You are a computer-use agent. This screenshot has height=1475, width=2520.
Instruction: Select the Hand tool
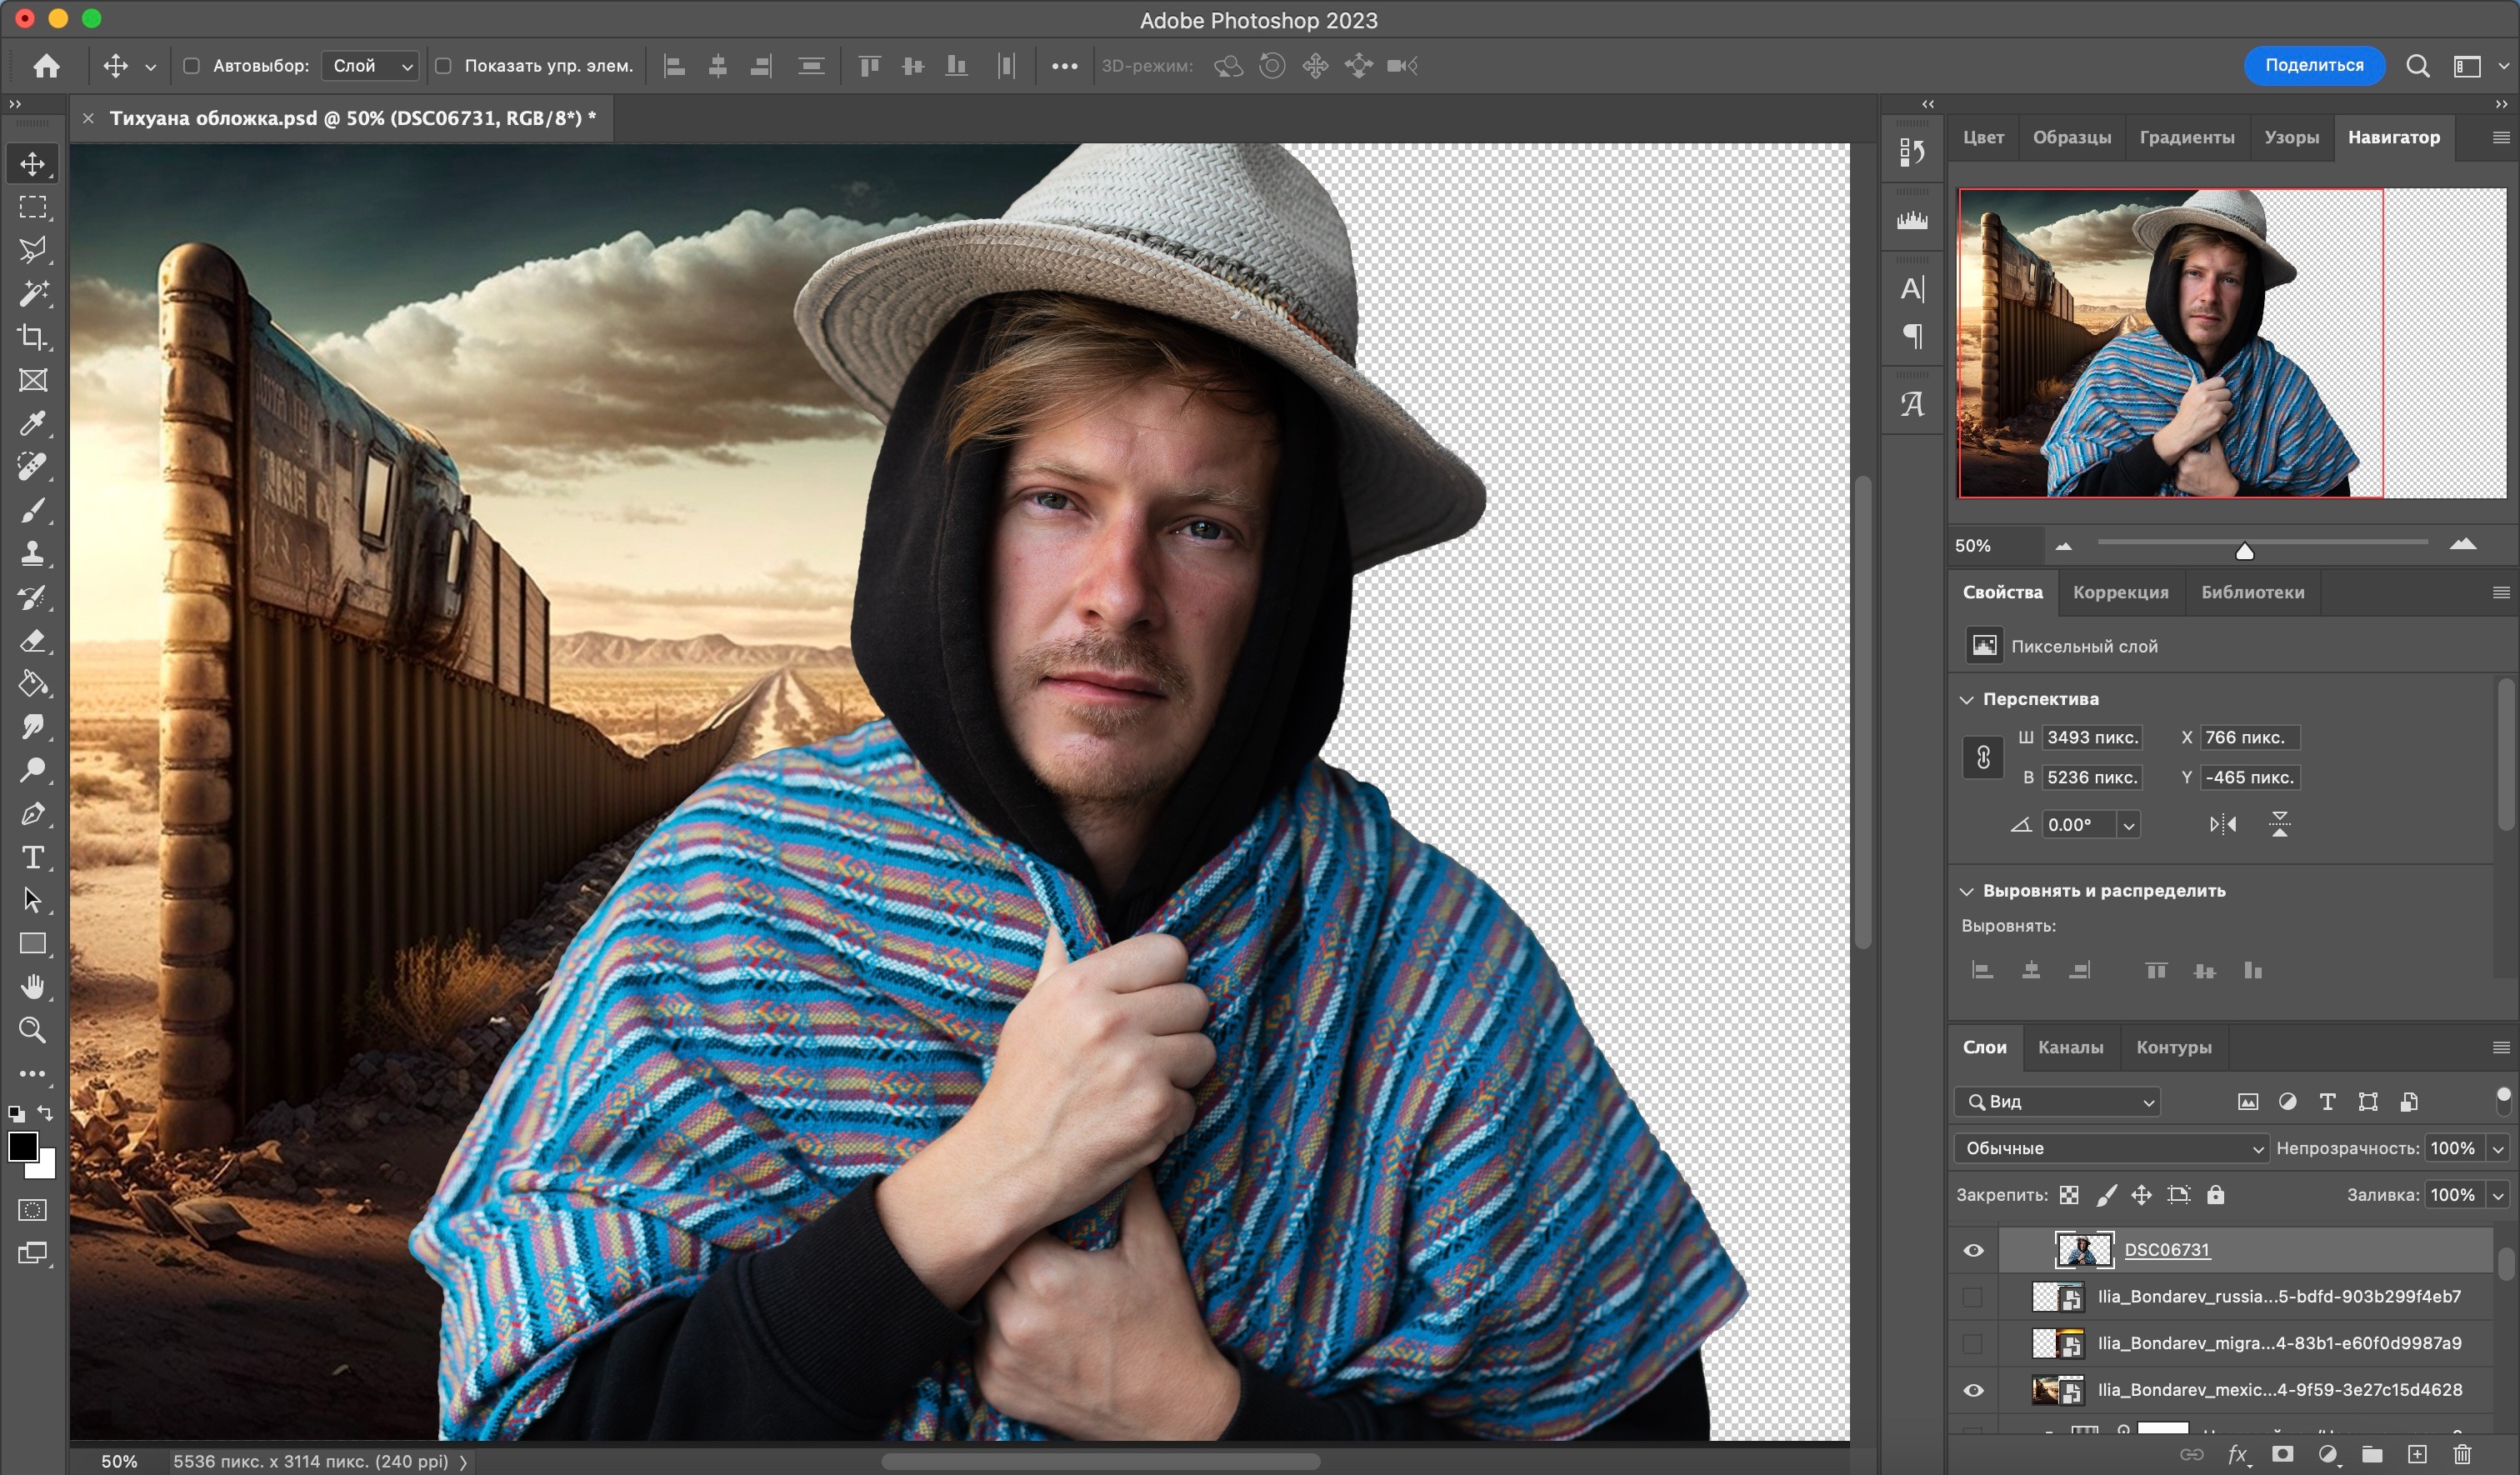point(32,987)
